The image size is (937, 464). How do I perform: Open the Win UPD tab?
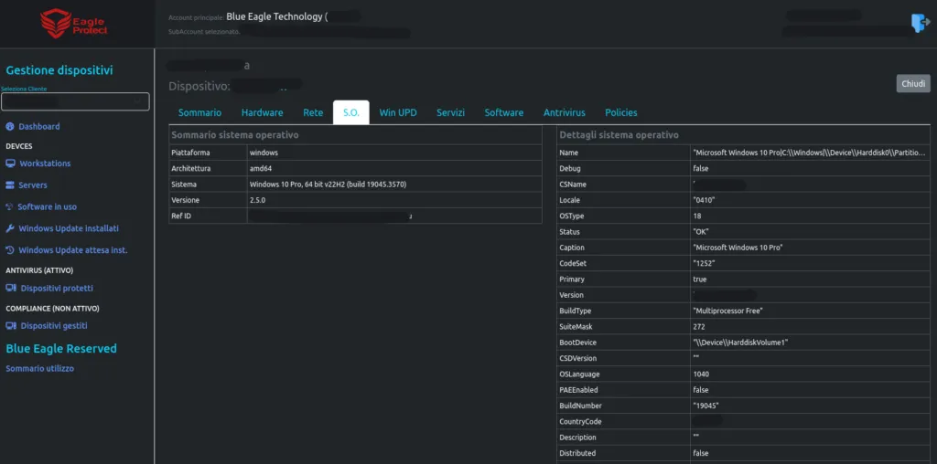398,112
